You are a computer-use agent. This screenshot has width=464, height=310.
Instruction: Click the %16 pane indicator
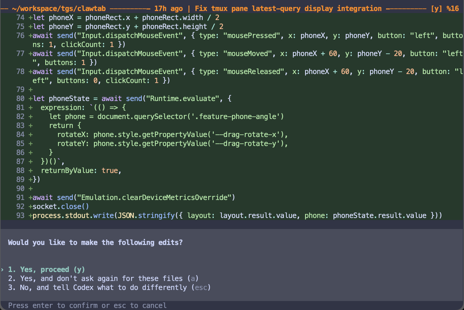click(x=453, y=9)
